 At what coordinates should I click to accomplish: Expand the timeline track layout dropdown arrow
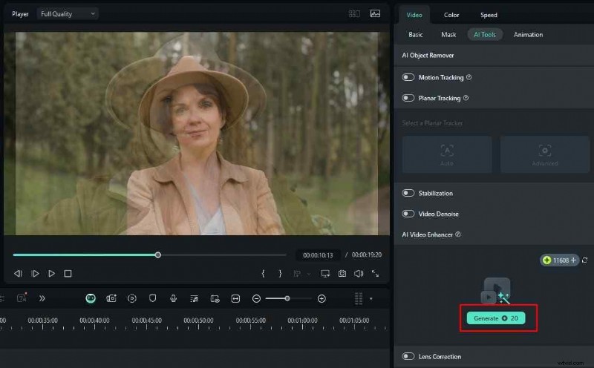(371, 298)
